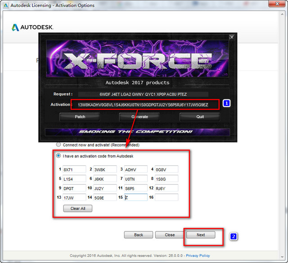The width and height of the screenshot is (288, 263).
Task: Click the Next button
Action: tap(201, 235)
